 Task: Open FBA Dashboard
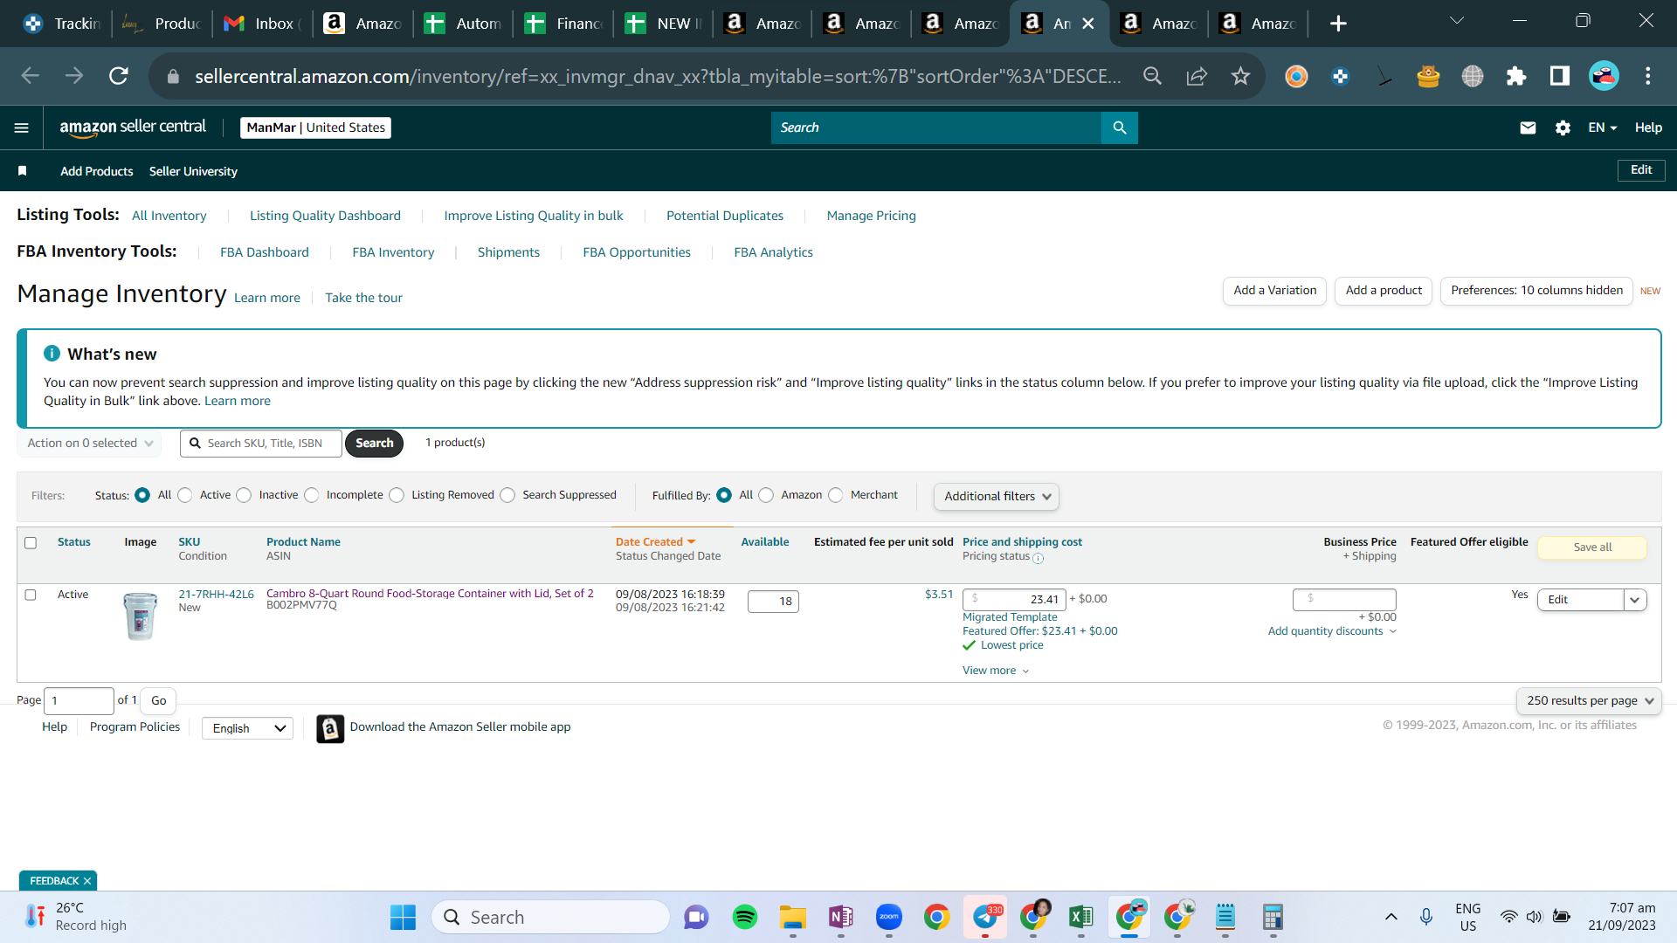click(265, 252)
